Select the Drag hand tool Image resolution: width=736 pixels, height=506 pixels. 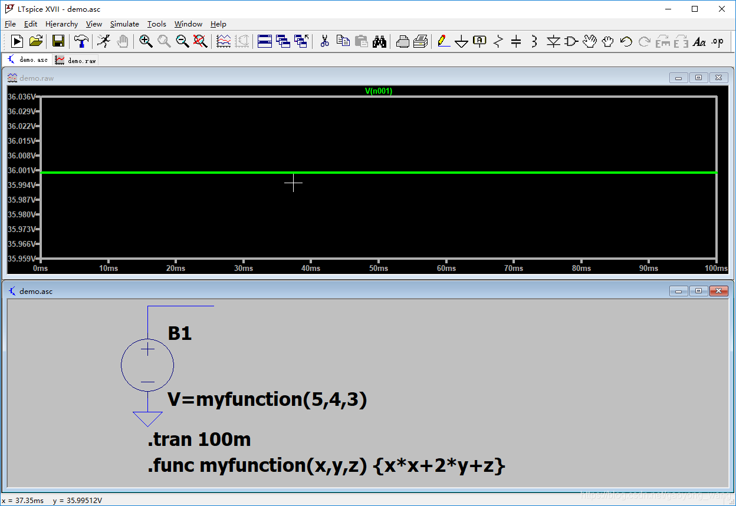607,41
